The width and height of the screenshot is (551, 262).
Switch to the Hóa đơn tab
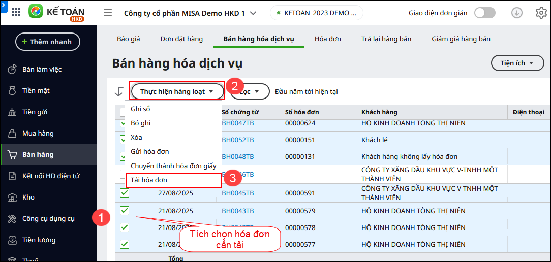[x=327, y=39]
